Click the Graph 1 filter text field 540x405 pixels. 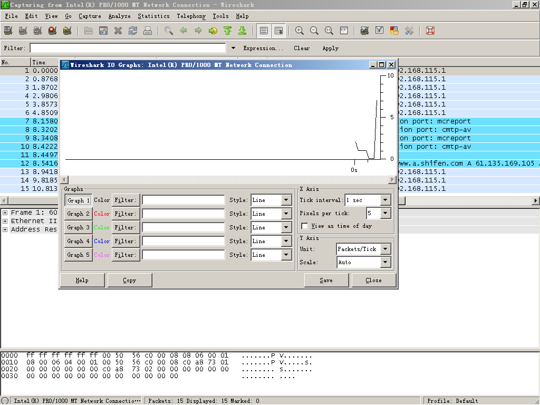(x=183, y=200)
